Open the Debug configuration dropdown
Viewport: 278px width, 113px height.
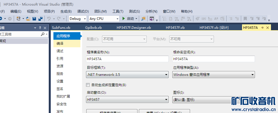pos(78,18)
